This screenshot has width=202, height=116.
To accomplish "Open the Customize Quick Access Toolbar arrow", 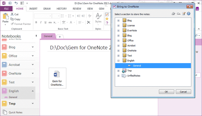I will point(27,3).
